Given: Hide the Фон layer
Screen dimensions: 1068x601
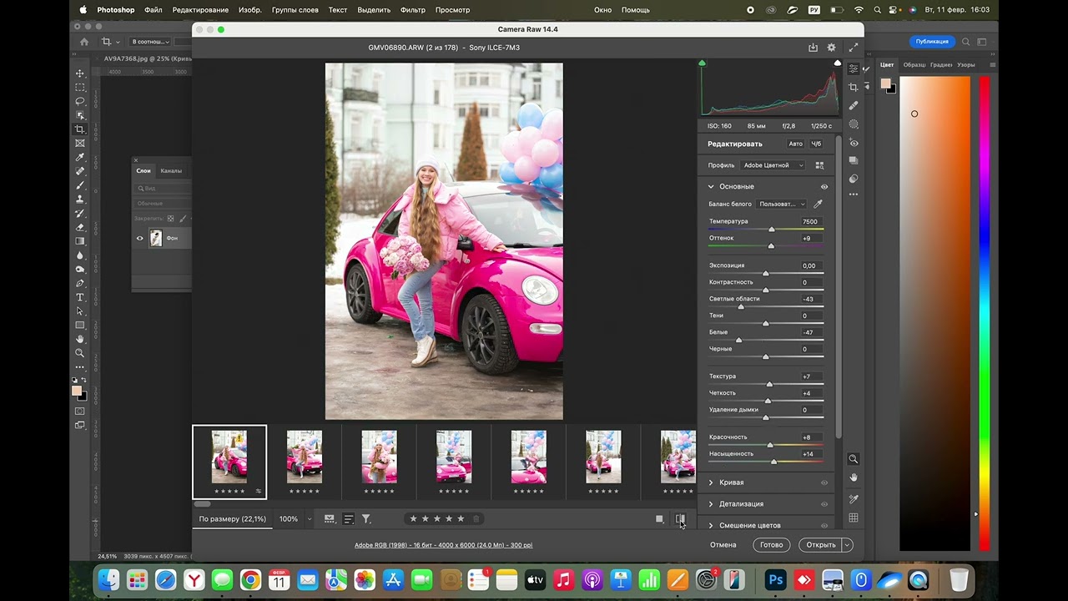Looking at the screenshot, I should coord(140,238).
